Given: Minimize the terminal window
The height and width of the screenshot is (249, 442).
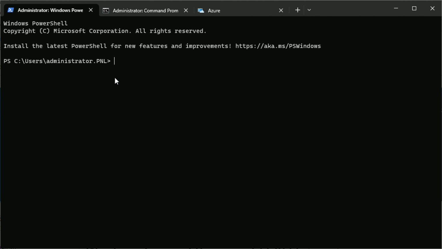Looking at the screenshot, I should coord(396,8).
